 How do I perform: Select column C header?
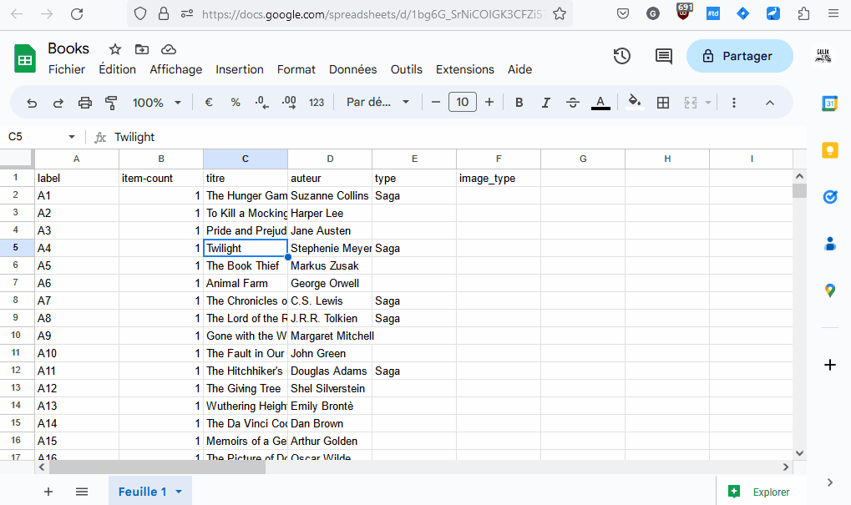(x=246, y=159)
